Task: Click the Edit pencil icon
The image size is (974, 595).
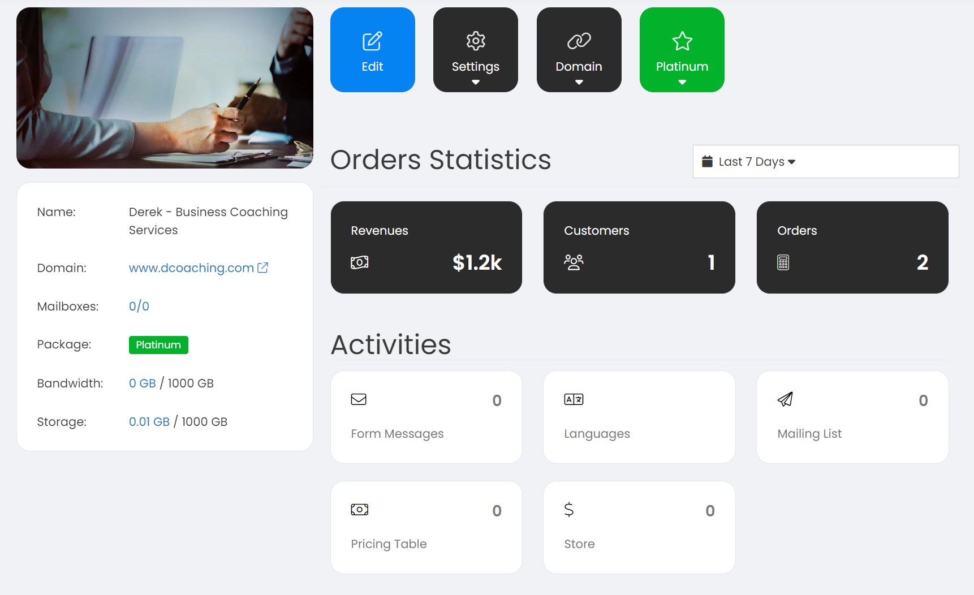Action: [372, 40]
